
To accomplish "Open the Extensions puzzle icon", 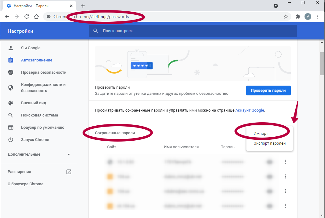I will pos(298,17).
